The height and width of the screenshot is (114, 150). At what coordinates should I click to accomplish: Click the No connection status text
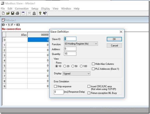11,29
